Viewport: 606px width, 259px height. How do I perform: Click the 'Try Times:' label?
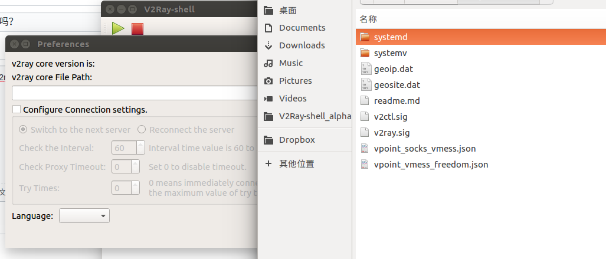(39, 188)
